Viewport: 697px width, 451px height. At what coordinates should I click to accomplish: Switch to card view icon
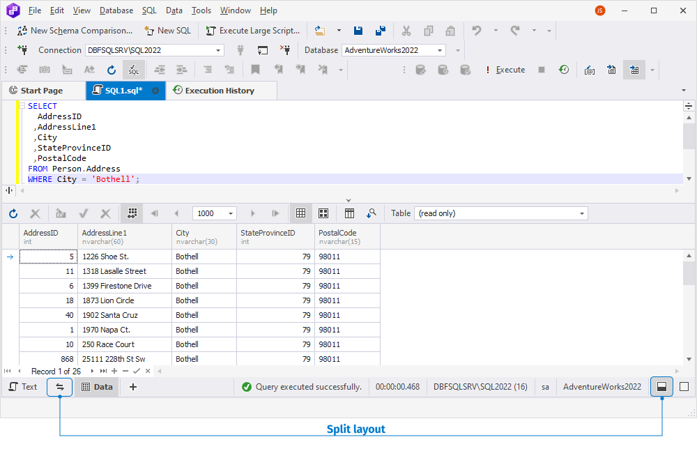pos(323,213)
